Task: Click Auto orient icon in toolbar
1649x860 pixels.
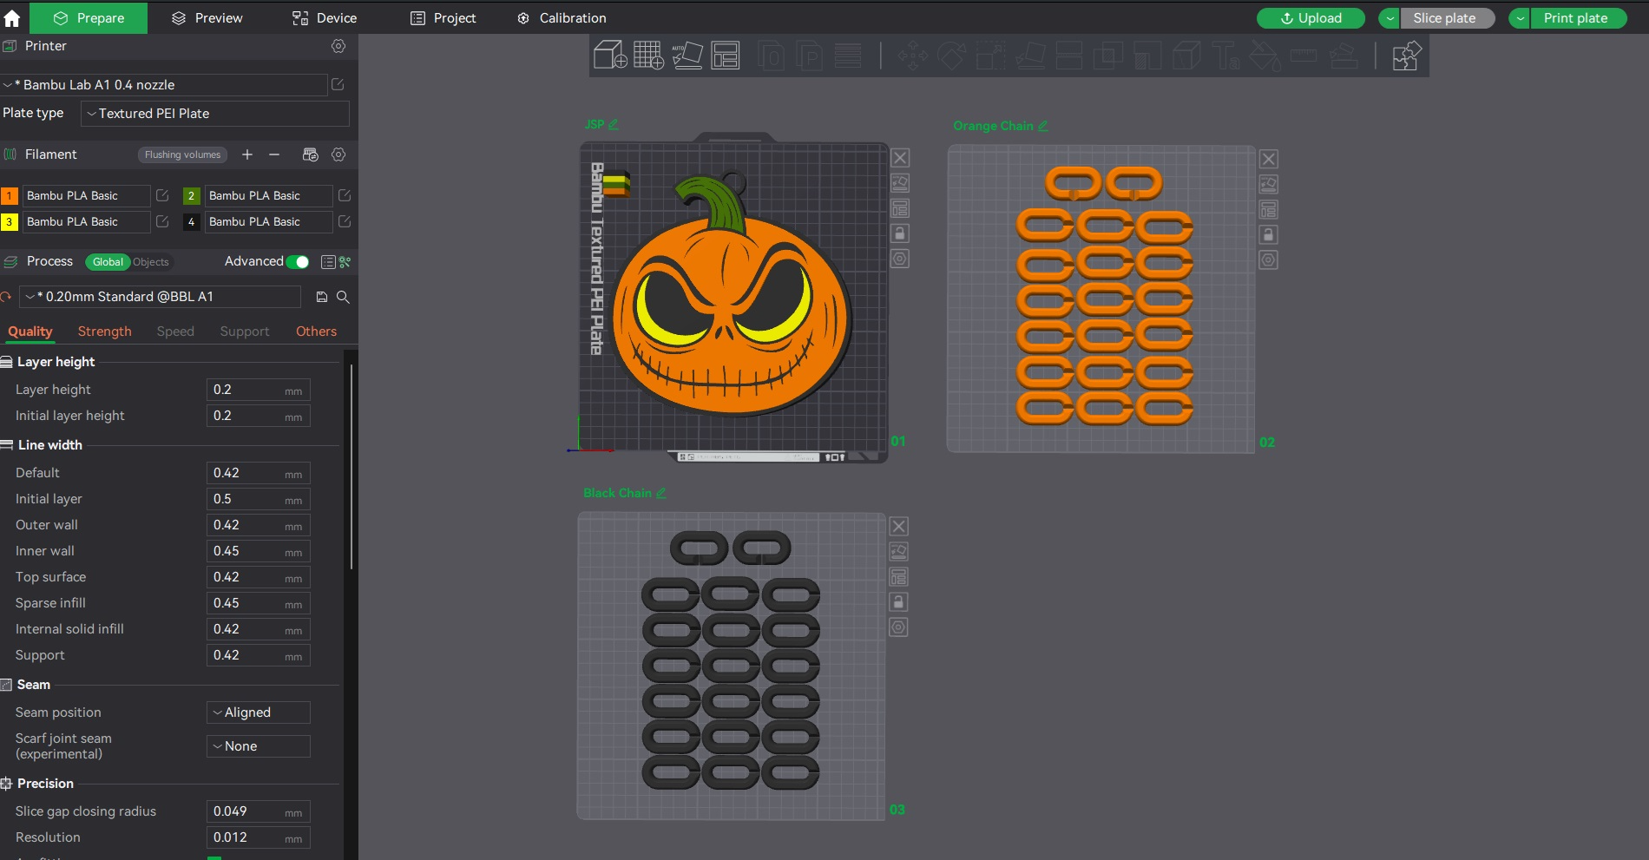Action: 687,56
